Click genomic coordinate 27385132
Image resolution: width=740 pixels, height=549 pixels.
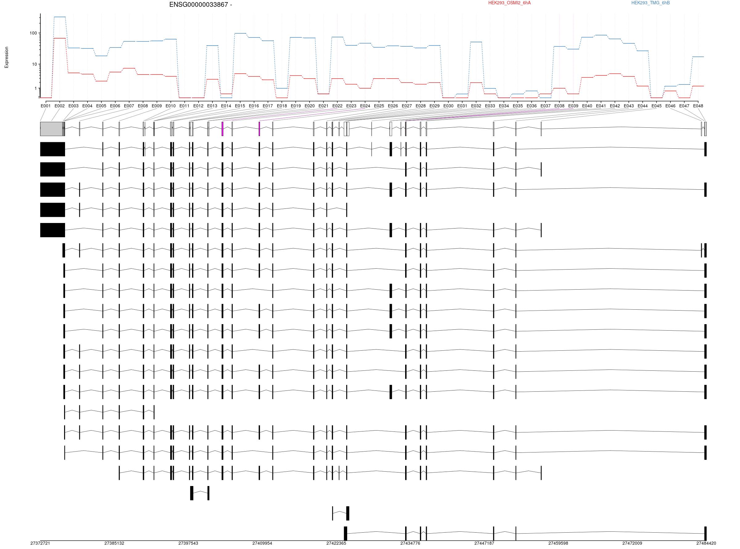point(114,543)
